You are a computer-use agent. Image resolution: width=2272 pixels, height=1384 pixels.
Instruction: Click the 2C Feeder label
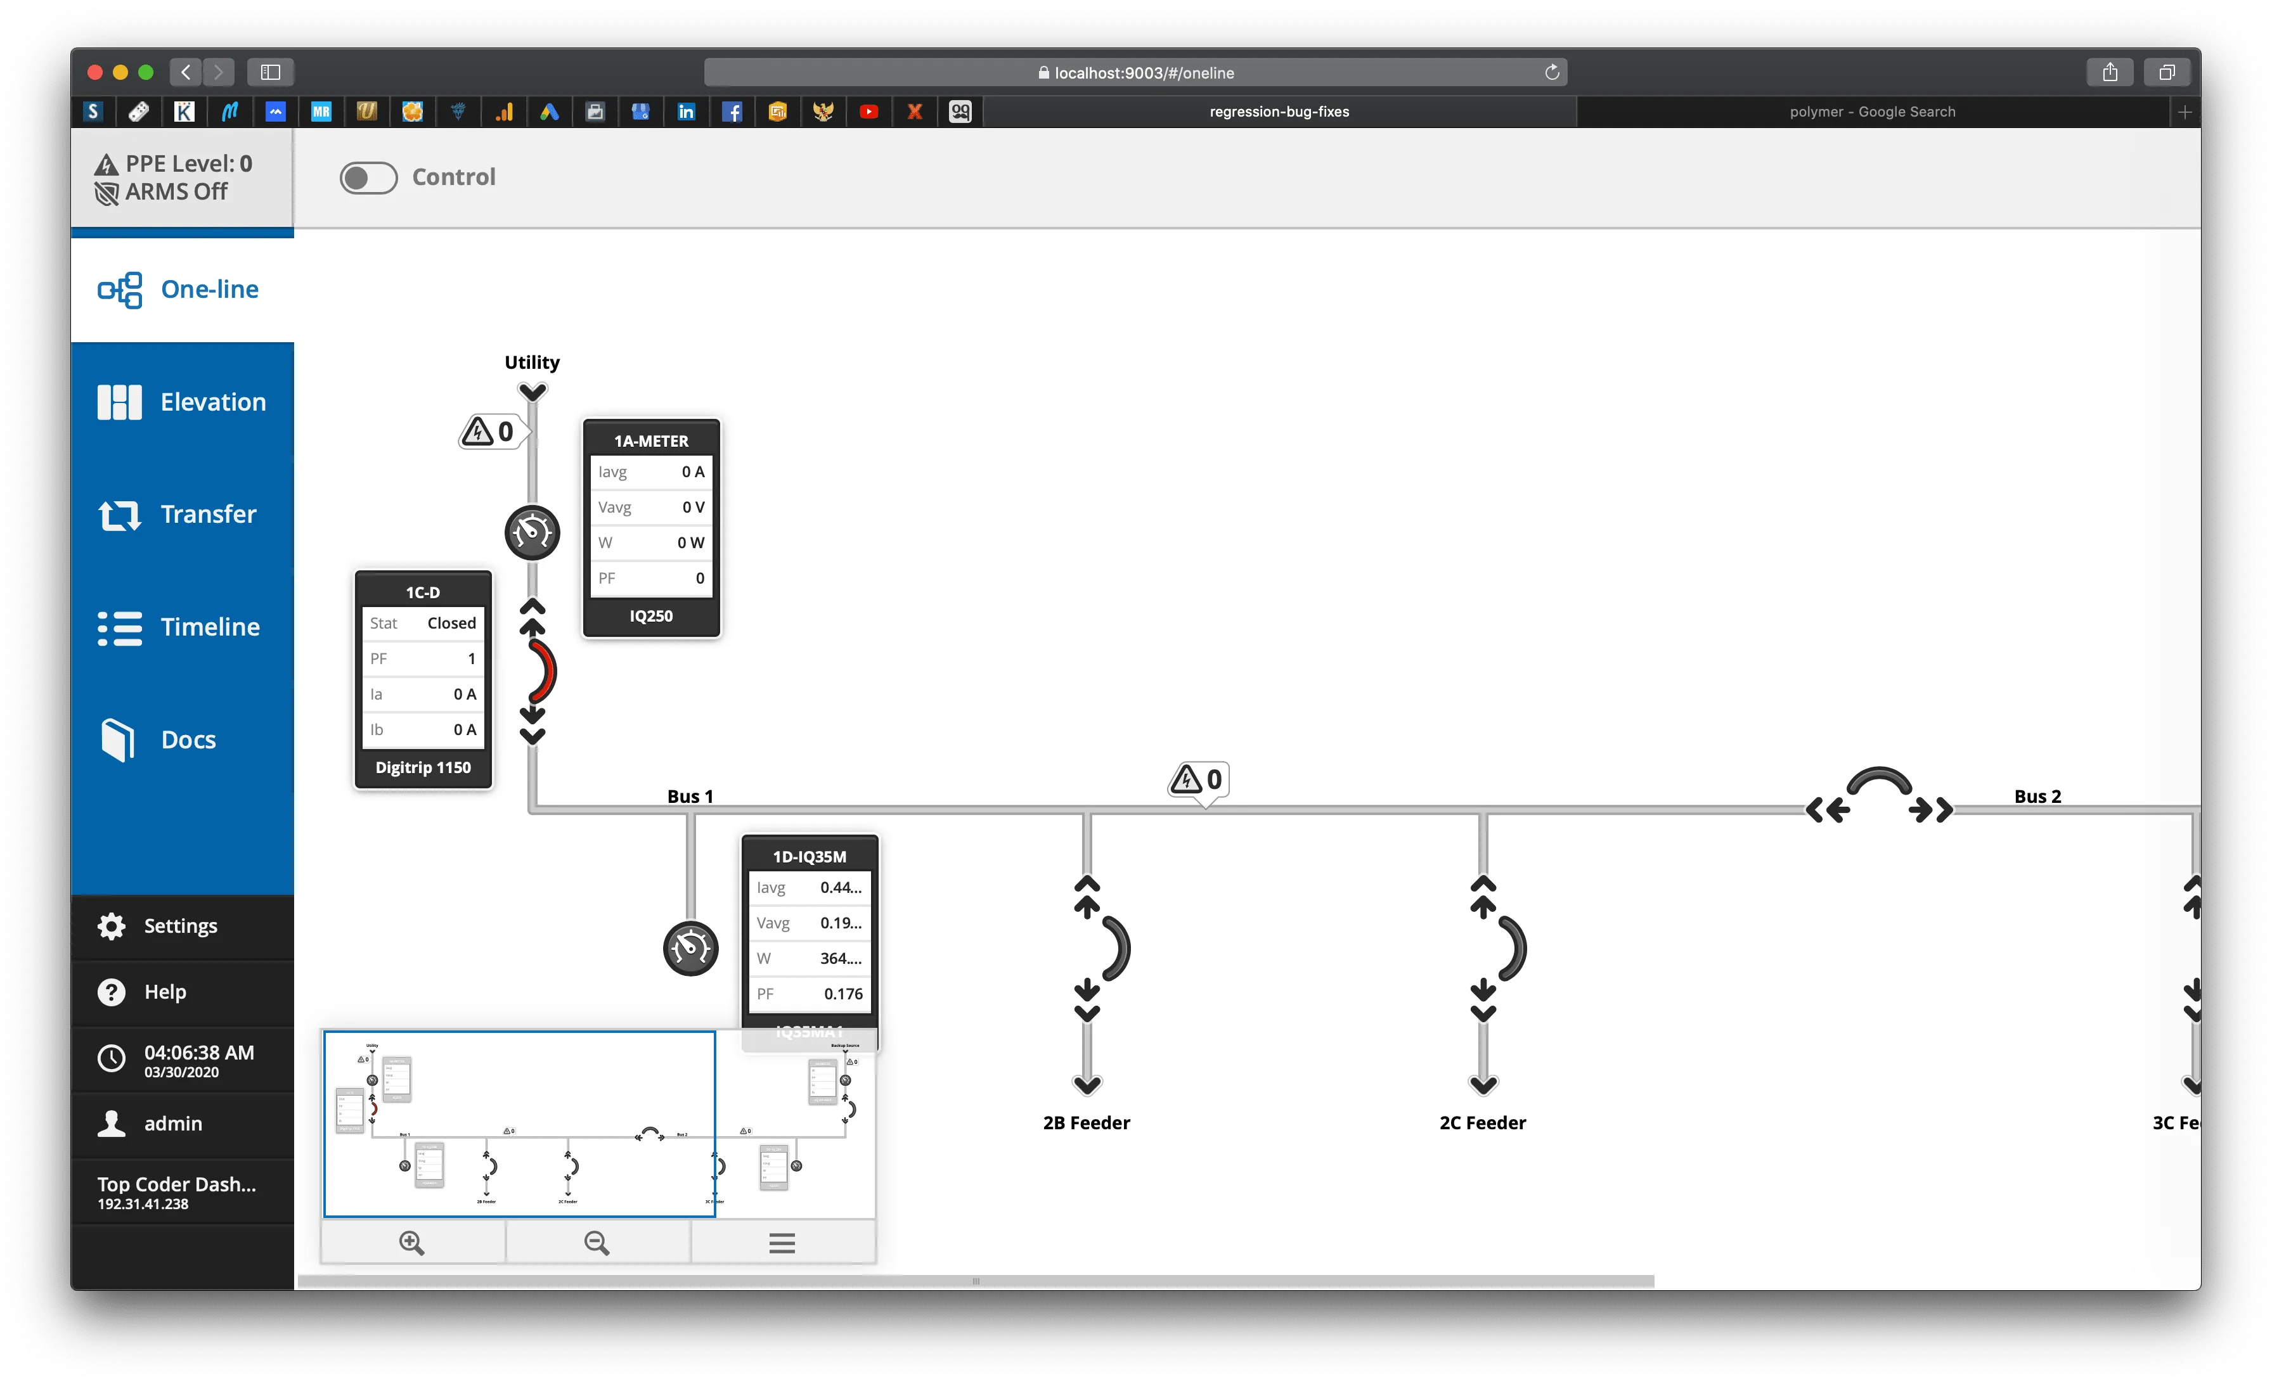1483,1122
